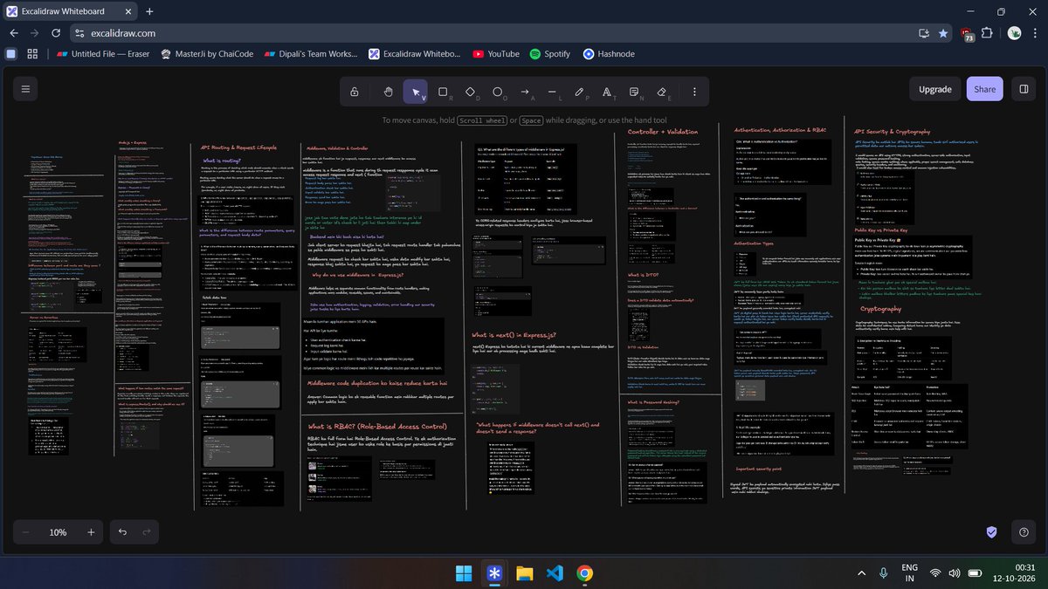The height and width of the screenshot is (589, 1048).
Task: Open Visual Studio Code from taskbar
Action: coord(555,573)
